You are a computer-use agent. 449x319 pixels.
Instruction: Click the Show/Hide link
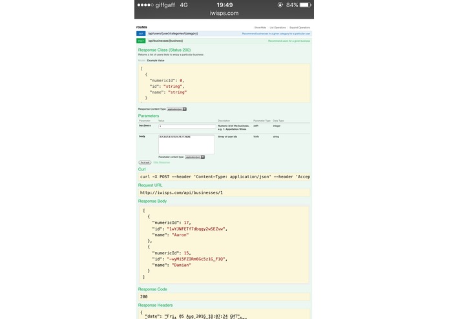pyautogui.click(x=260, y=28)
